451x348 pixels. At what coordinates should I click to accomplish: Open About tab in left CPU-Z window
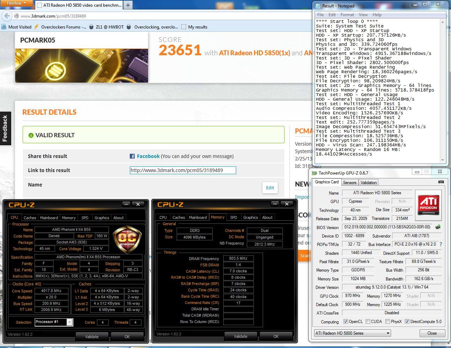coord(118,218)
